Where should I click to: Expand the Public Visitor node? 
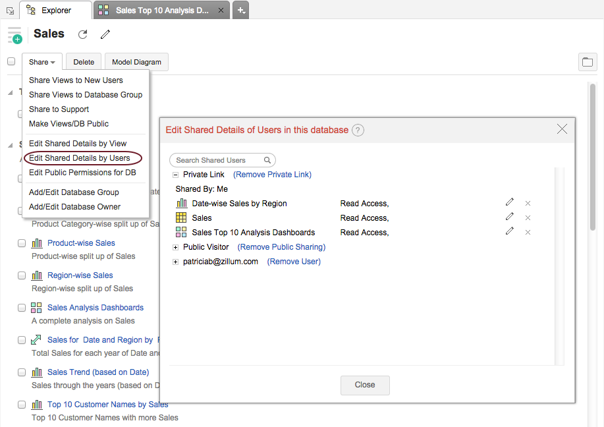click(176, 247)
